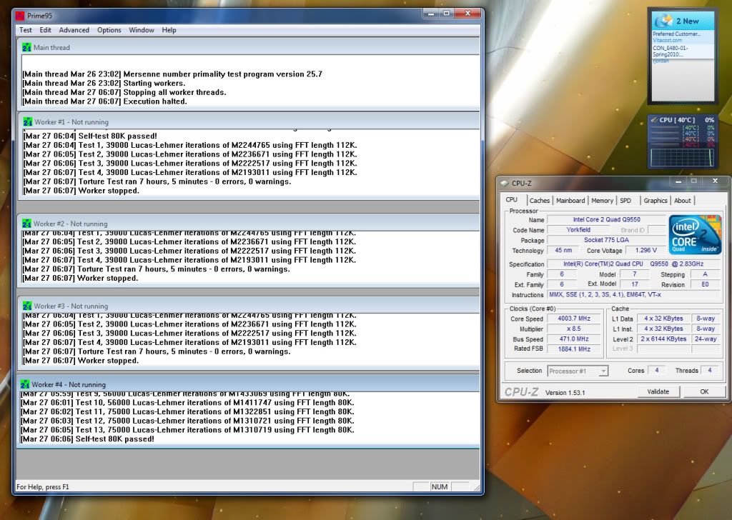
Task: Click the Bus Speed 471.0 MHz field
Action: click(574, 339)
